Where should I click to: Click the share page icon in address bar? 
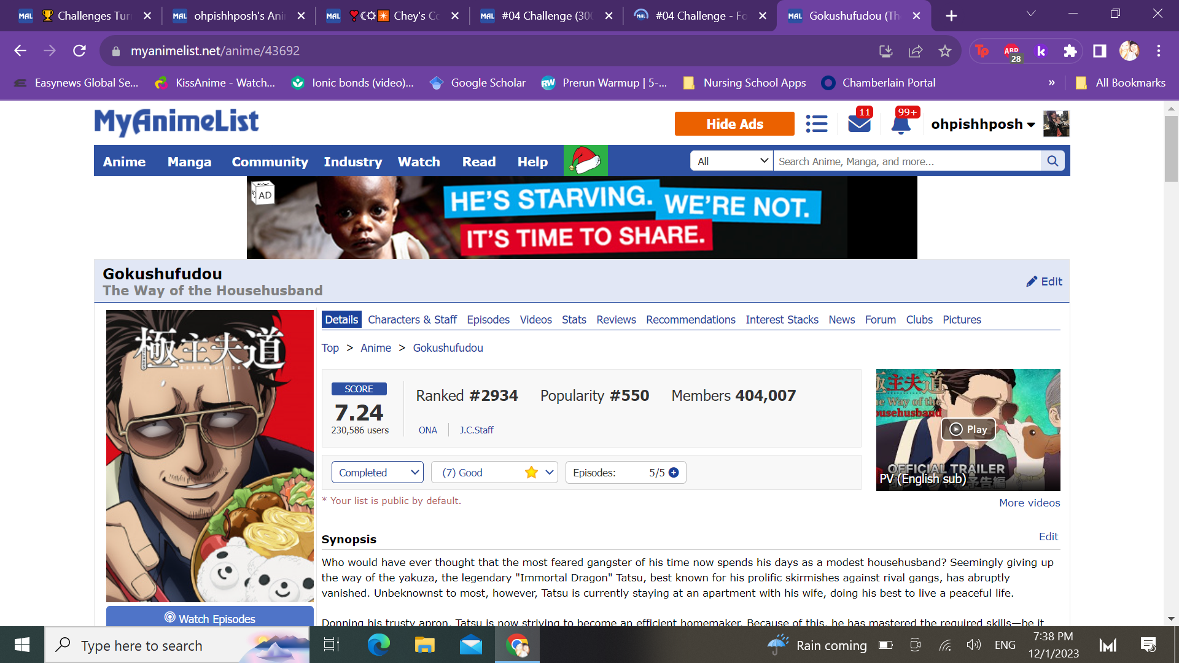[x=916, y=51]
